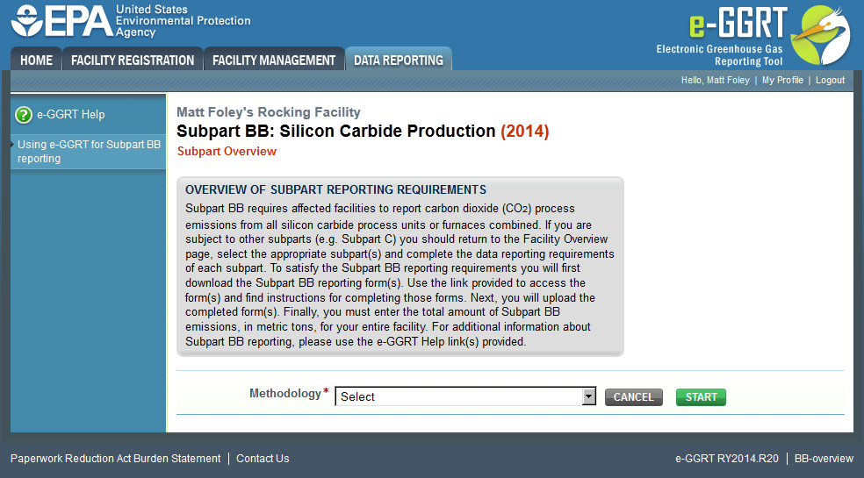
Task: Click the EPA flower logo icon
Action: tap(25, 21)
